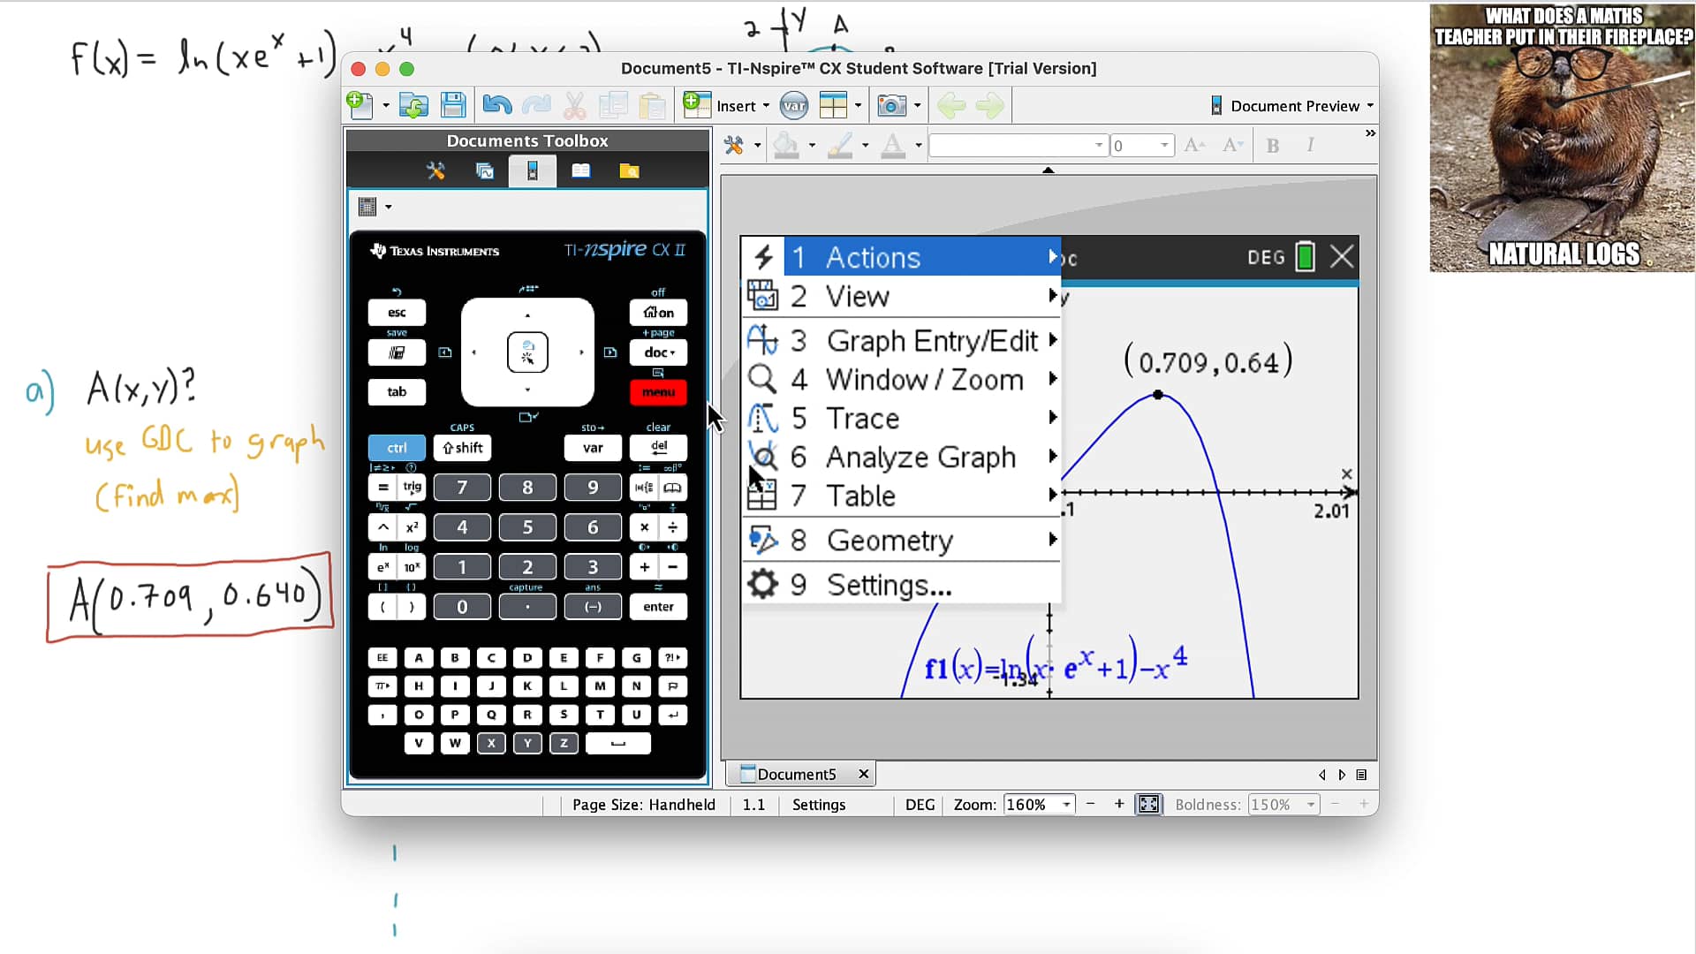
Task: Open the Content Explorer folder icon
Action: 628,170
